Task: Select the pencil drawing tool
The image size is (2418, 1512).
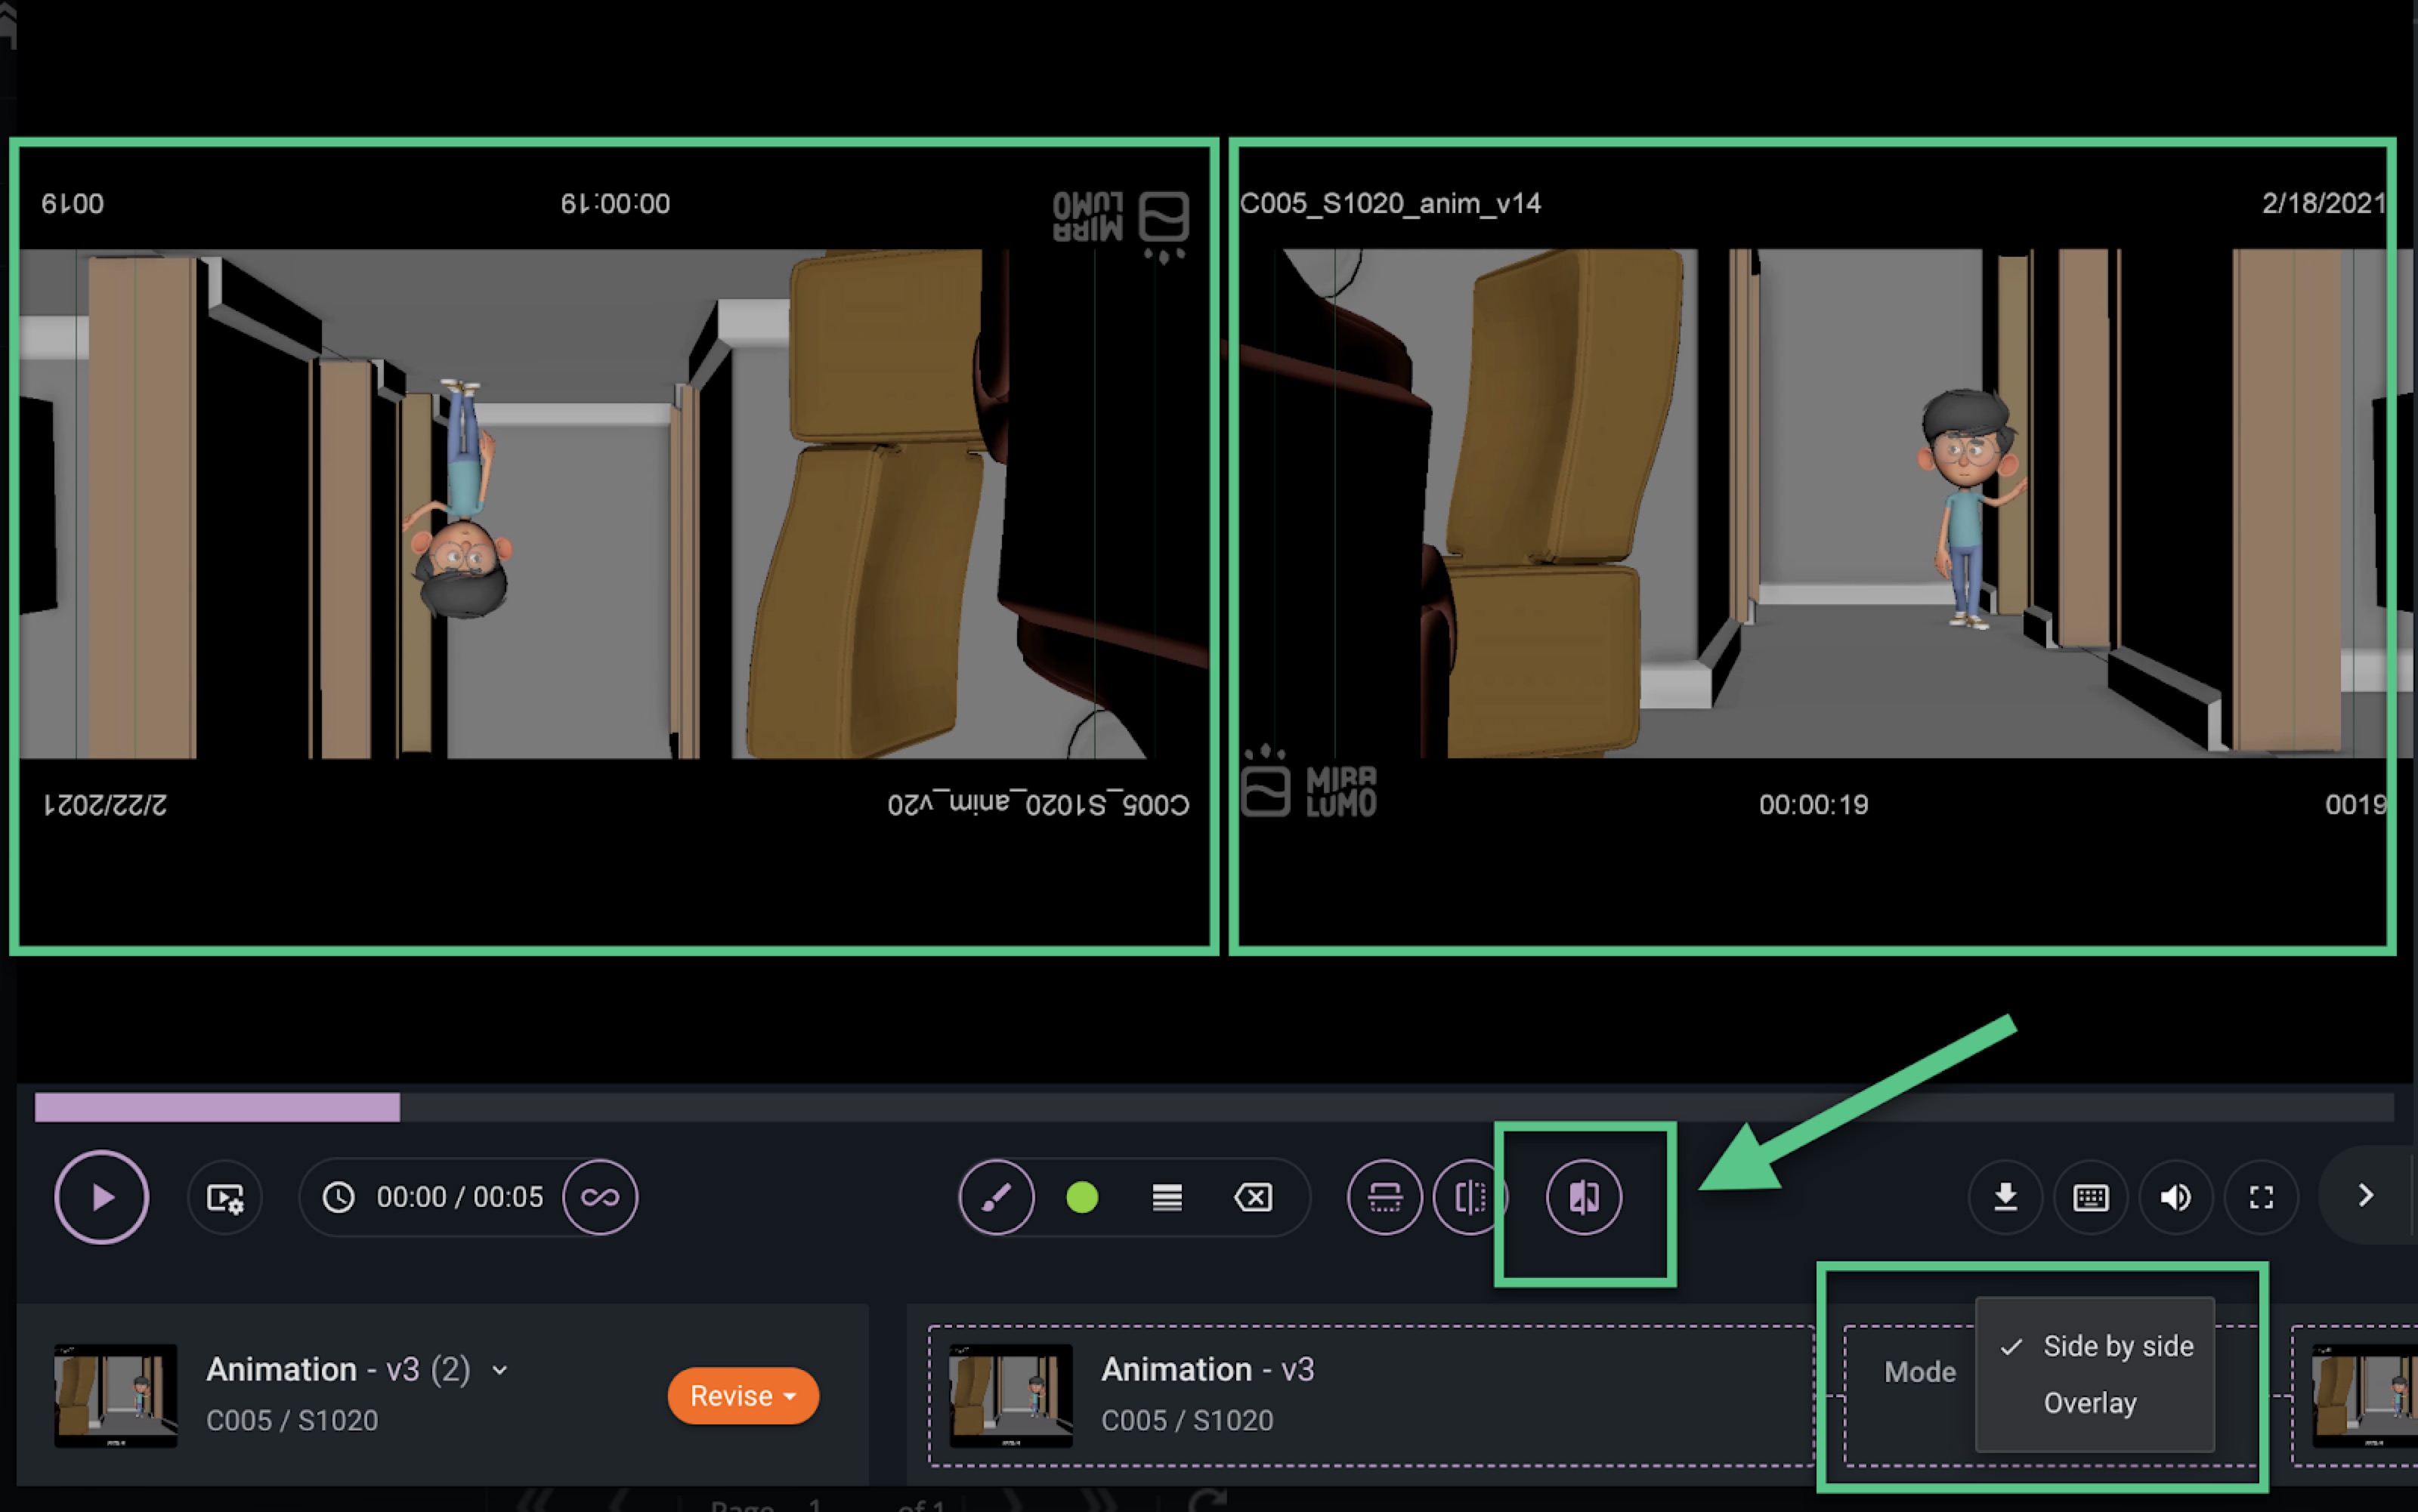Action: click(x=995, y=1197)
